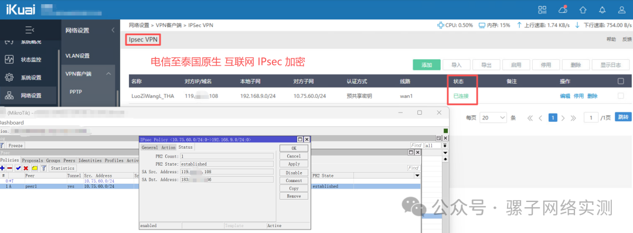Collapse the VPN客户端 submenu chevron
The height and width of the screenshot is (233, 633).
[x=108, y=74]
